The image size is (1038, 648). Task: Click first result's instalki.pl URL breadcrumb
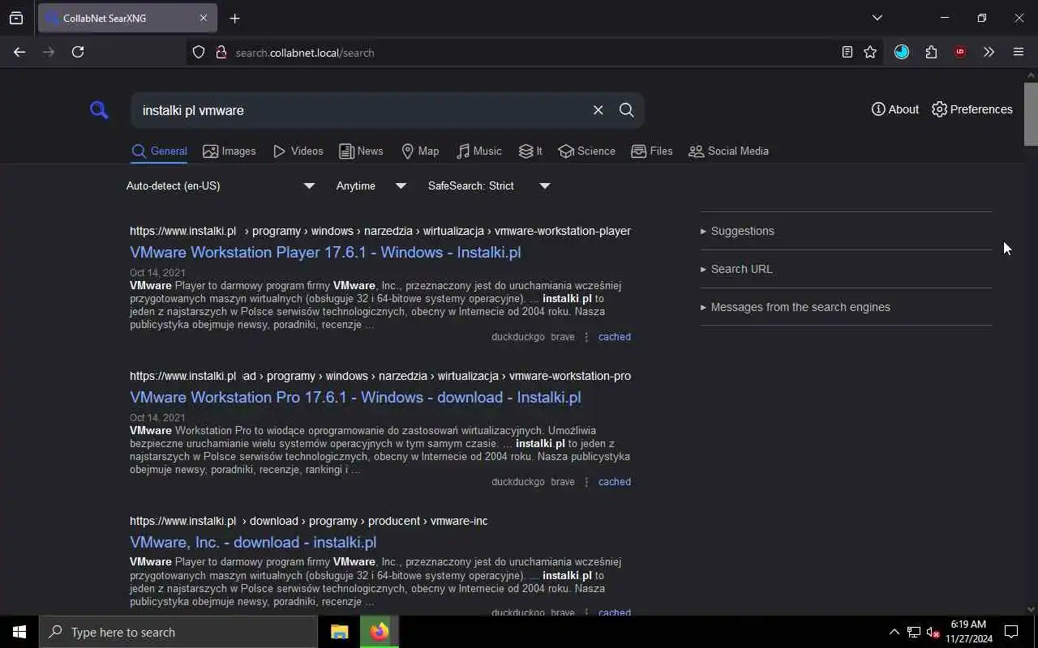[380, 231]
